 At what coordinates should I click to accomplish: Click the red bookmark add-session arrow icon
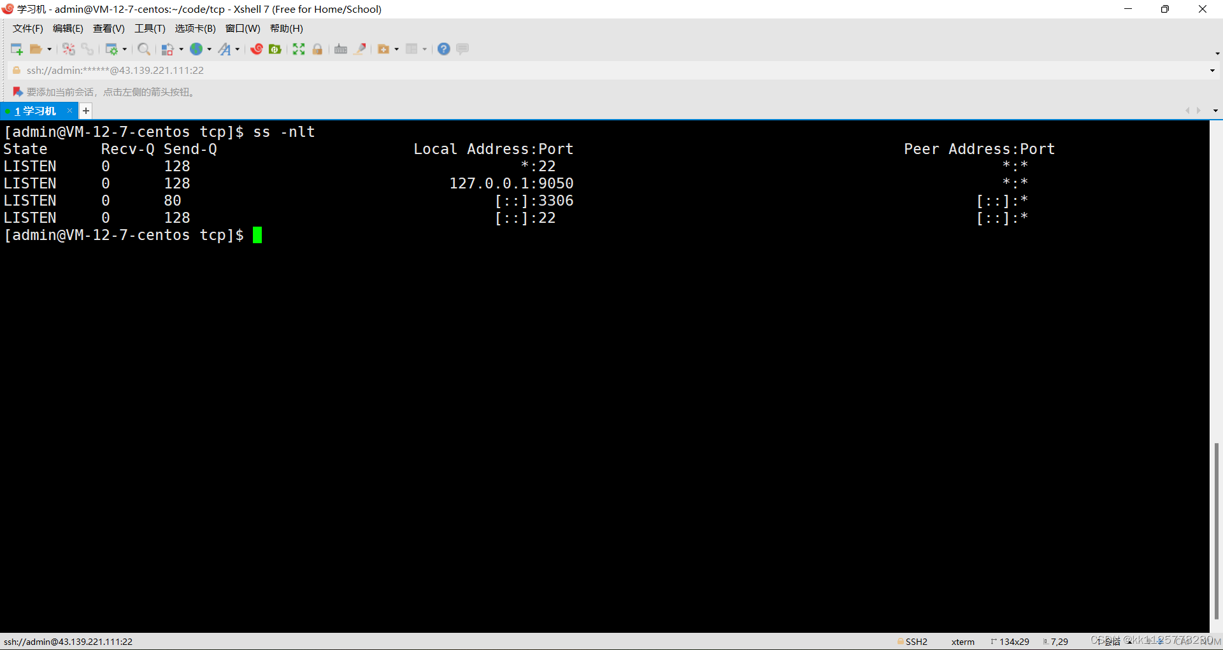click(18, 92)
